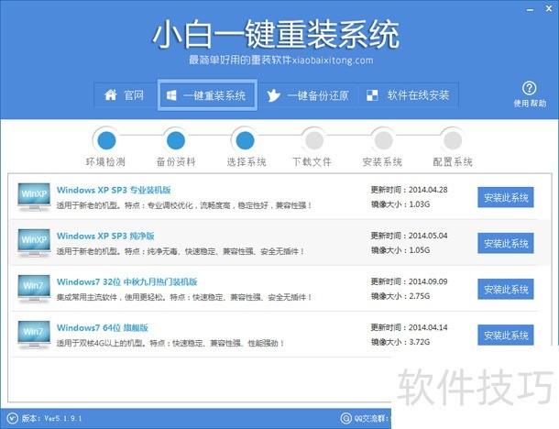Click the 选择系统 step circle
Viewport: 559px width, 429px height.
point(245,140)
